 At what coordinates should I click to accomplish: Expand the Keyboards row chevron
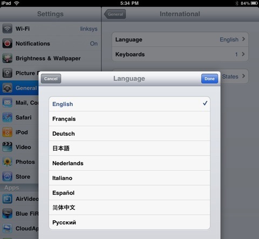click(x=243, y=54)
